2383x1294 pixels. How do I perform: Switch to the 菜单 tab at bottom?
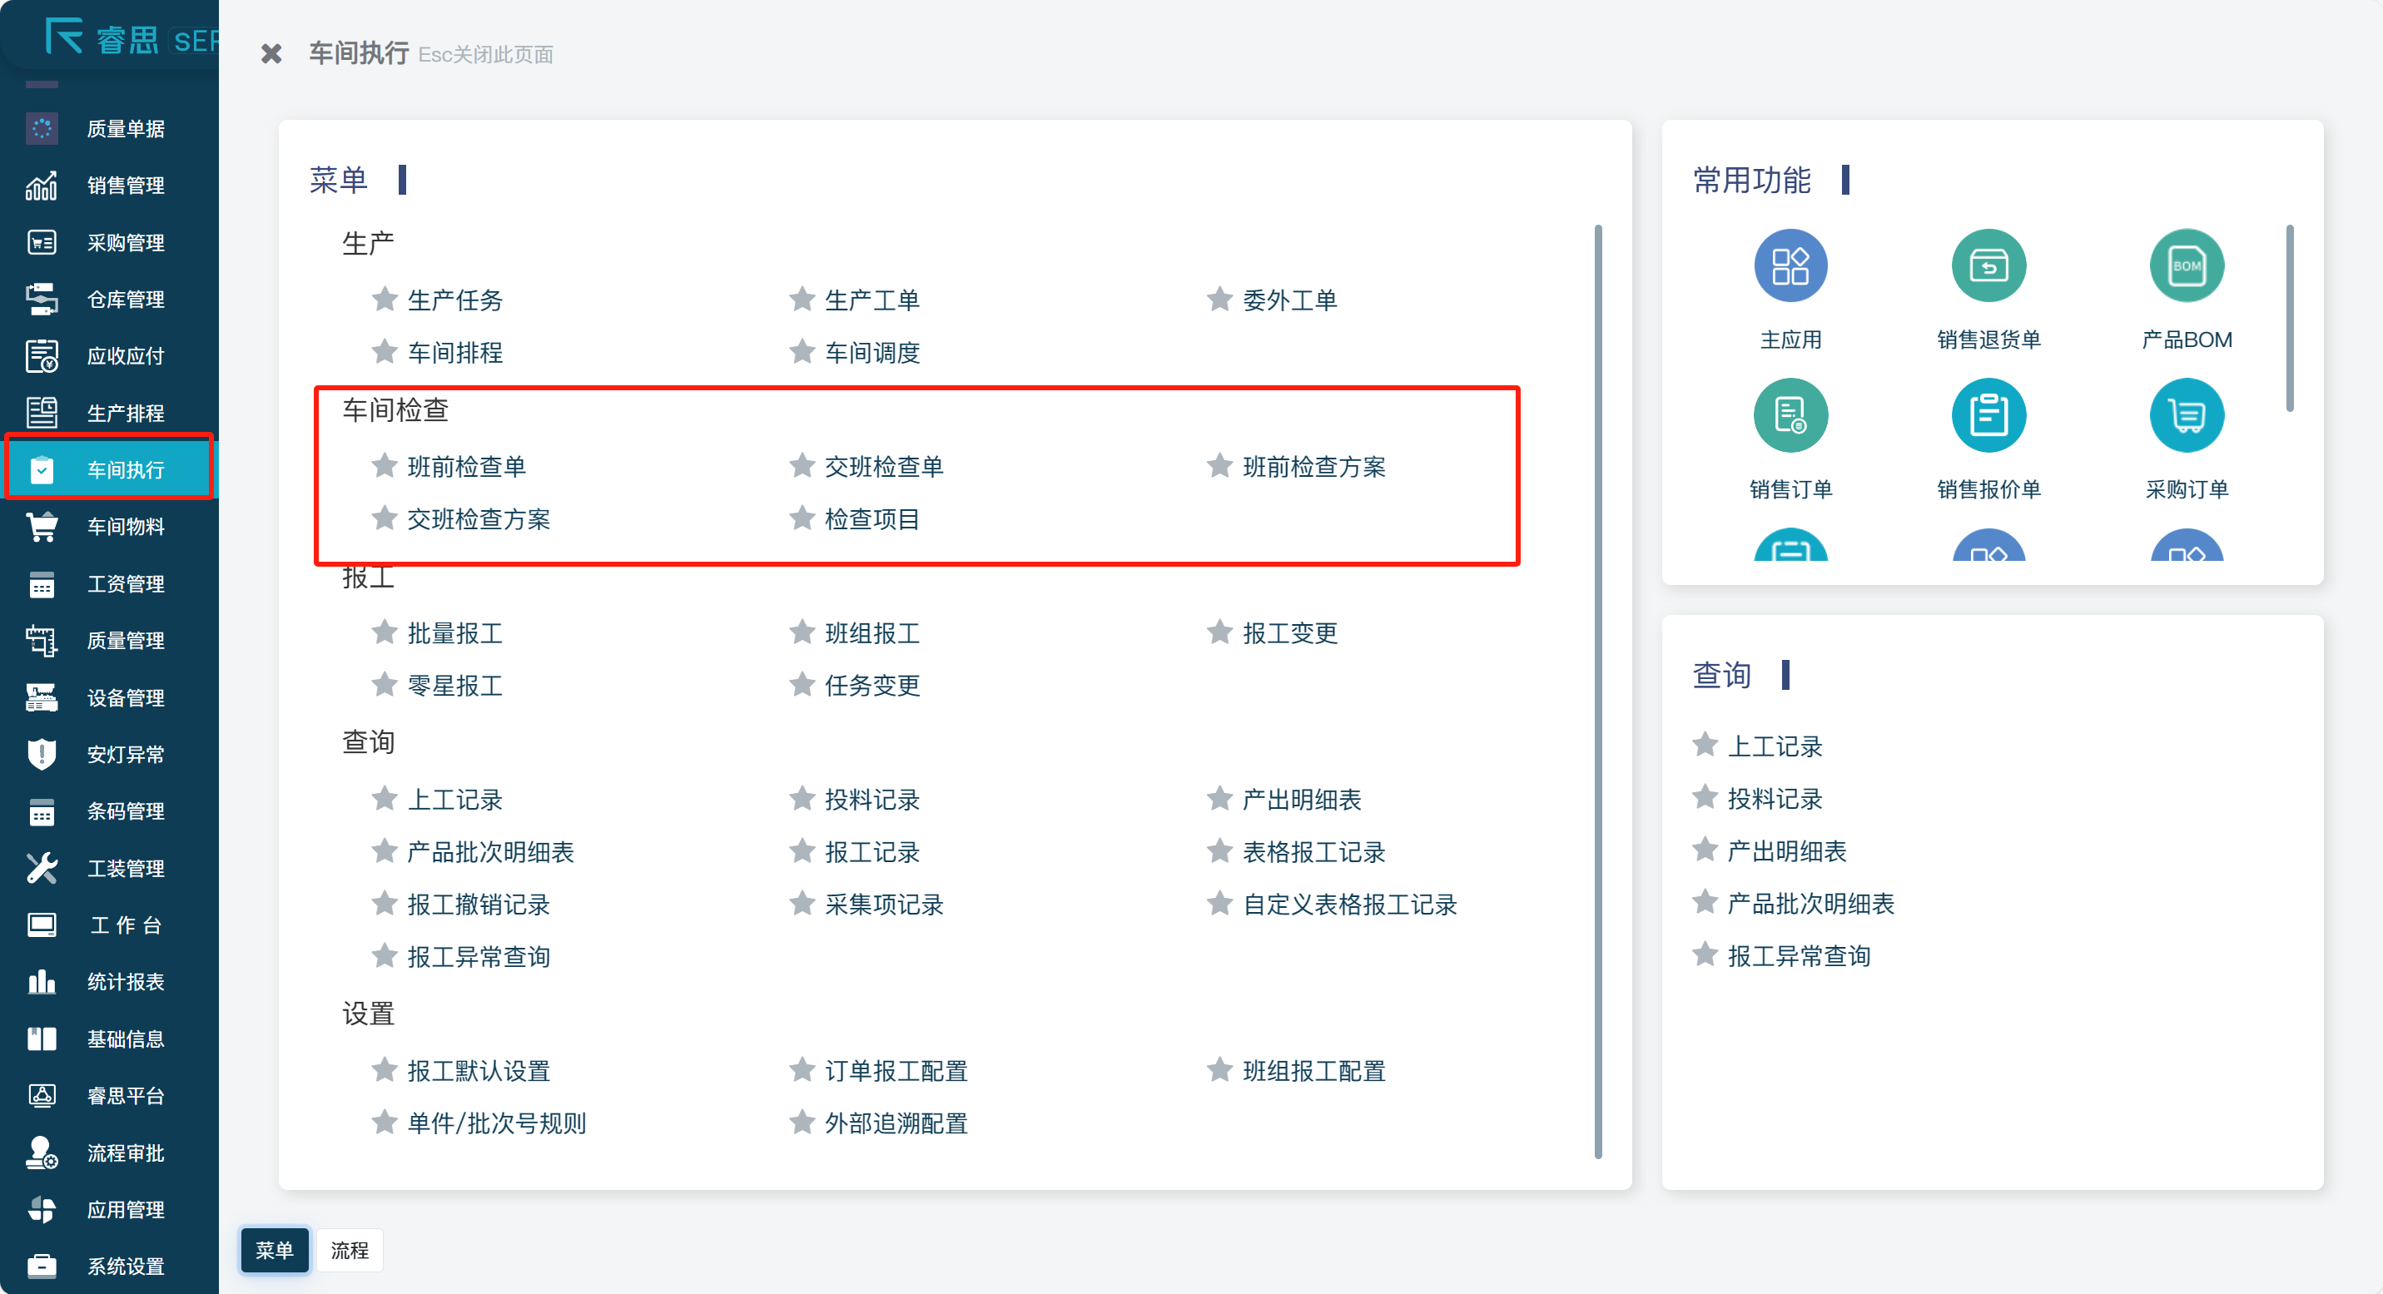[x=274, y=1251]
